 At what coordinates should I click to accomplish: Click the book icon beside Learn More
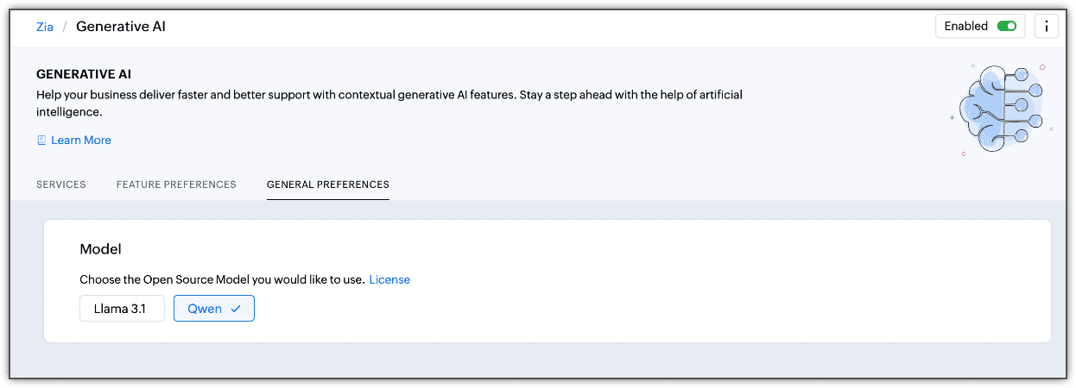pyautogui.click(x=41, y=141)
